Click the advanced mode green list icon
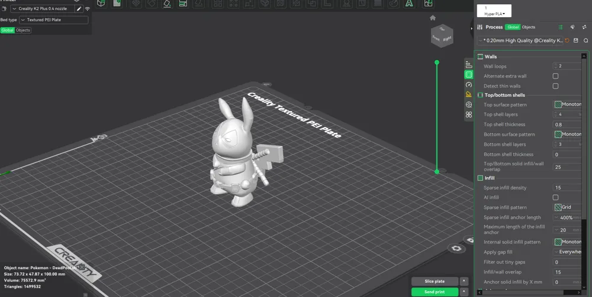Viewport: 592px width, 297px height. click(561, 27)
